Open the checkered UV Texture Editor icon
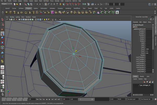This screenshot has width=157, height=105. [x=117, y=12]
